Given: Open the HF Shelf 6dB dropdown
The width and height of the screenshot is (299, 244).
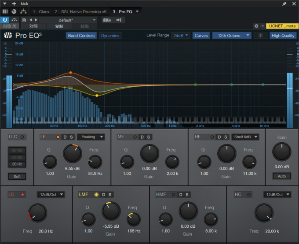Looking at the screenshot, I should pyautogui.click(x=245, y=137).
